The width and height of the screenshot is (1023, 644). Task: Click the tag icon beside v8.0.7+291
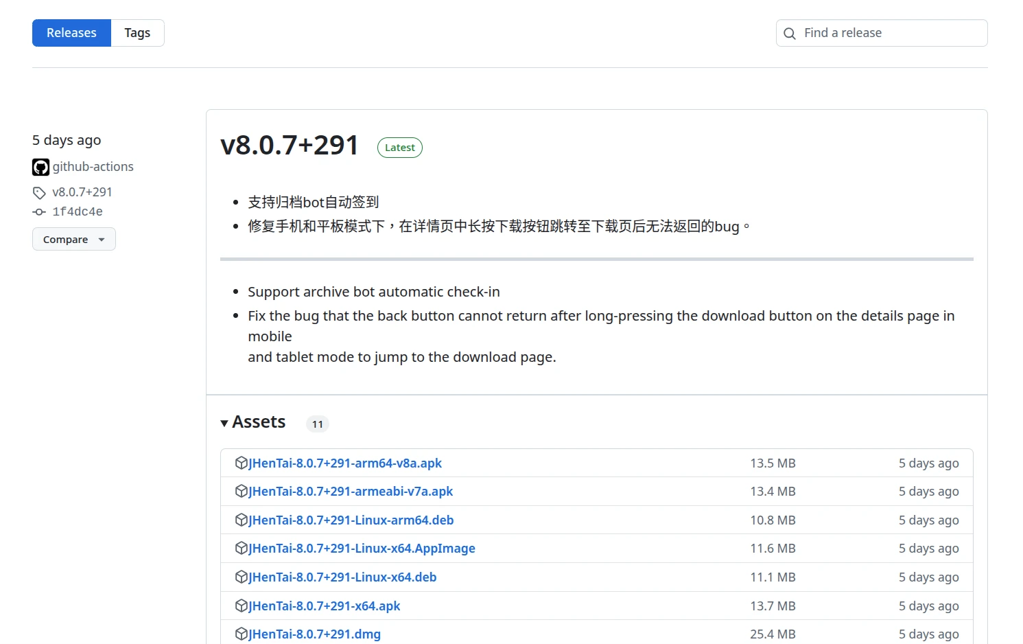(x=39, y=193)
